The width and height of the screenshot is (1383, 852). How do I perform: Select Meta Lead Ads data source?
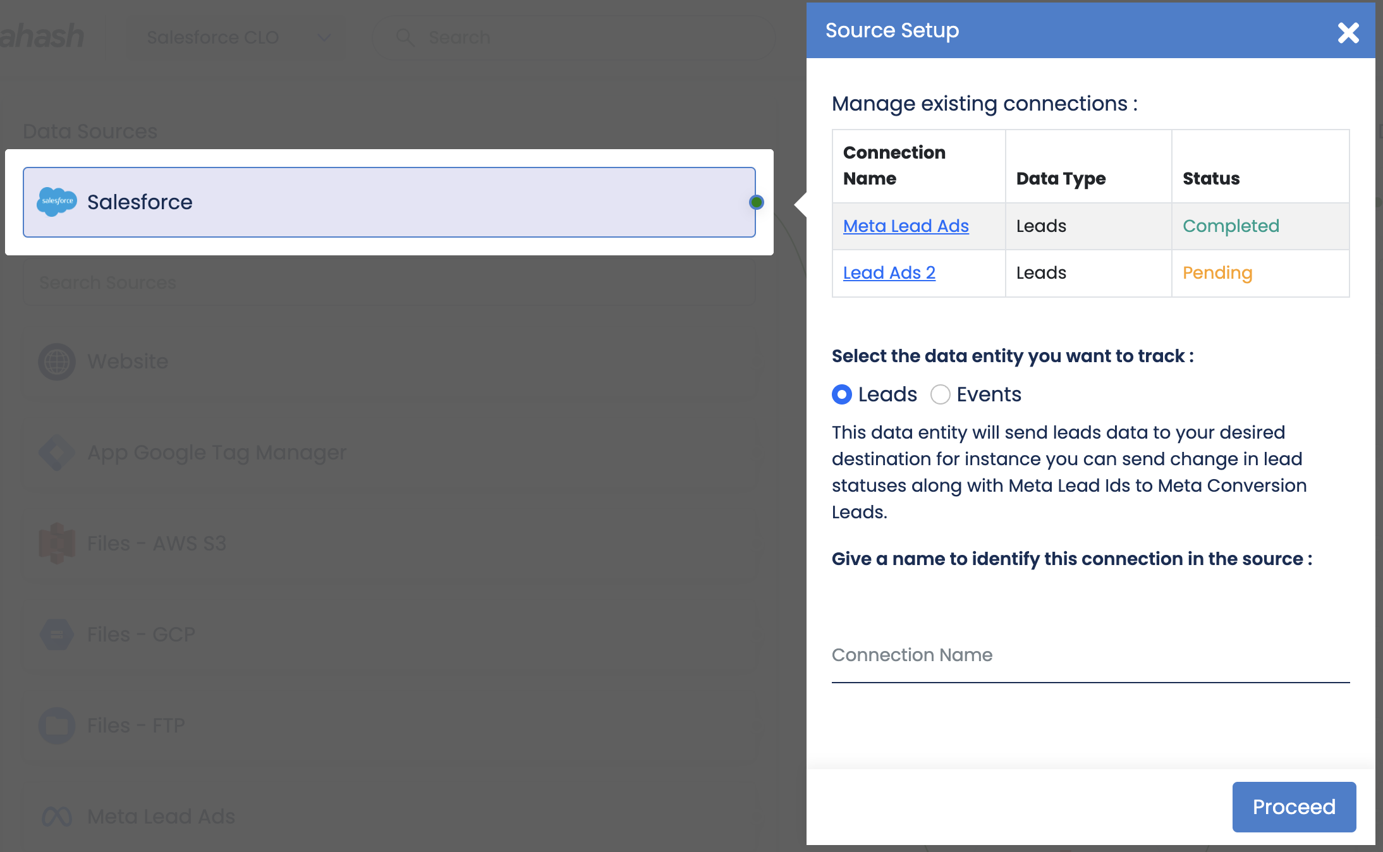(389, 817)
